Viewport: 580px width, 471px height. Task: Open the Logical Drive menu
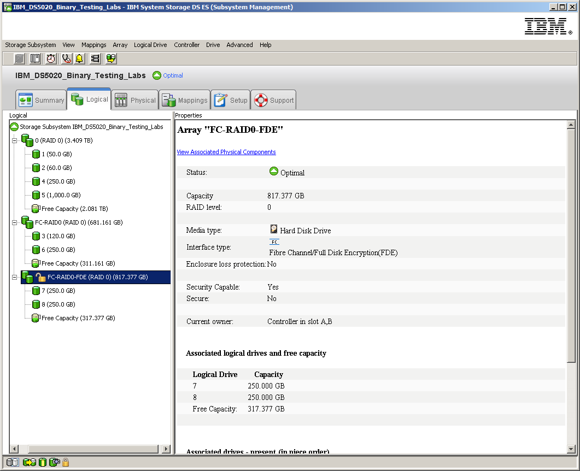coord(150,45)
